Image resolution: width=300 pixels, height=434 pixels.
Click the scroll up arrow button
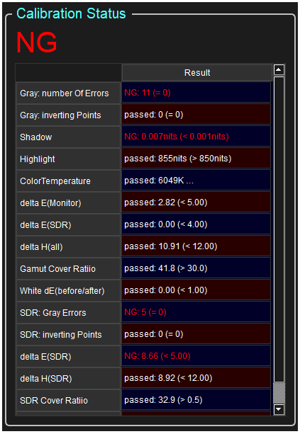(x=279, y=70)
